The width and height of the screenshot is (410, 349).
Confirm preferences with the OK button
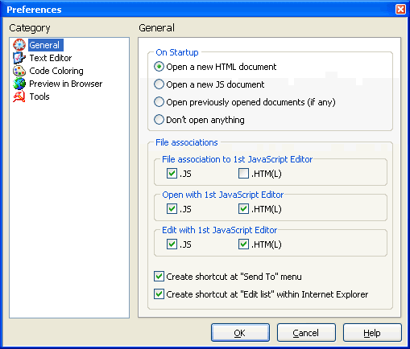pos(240,333)
